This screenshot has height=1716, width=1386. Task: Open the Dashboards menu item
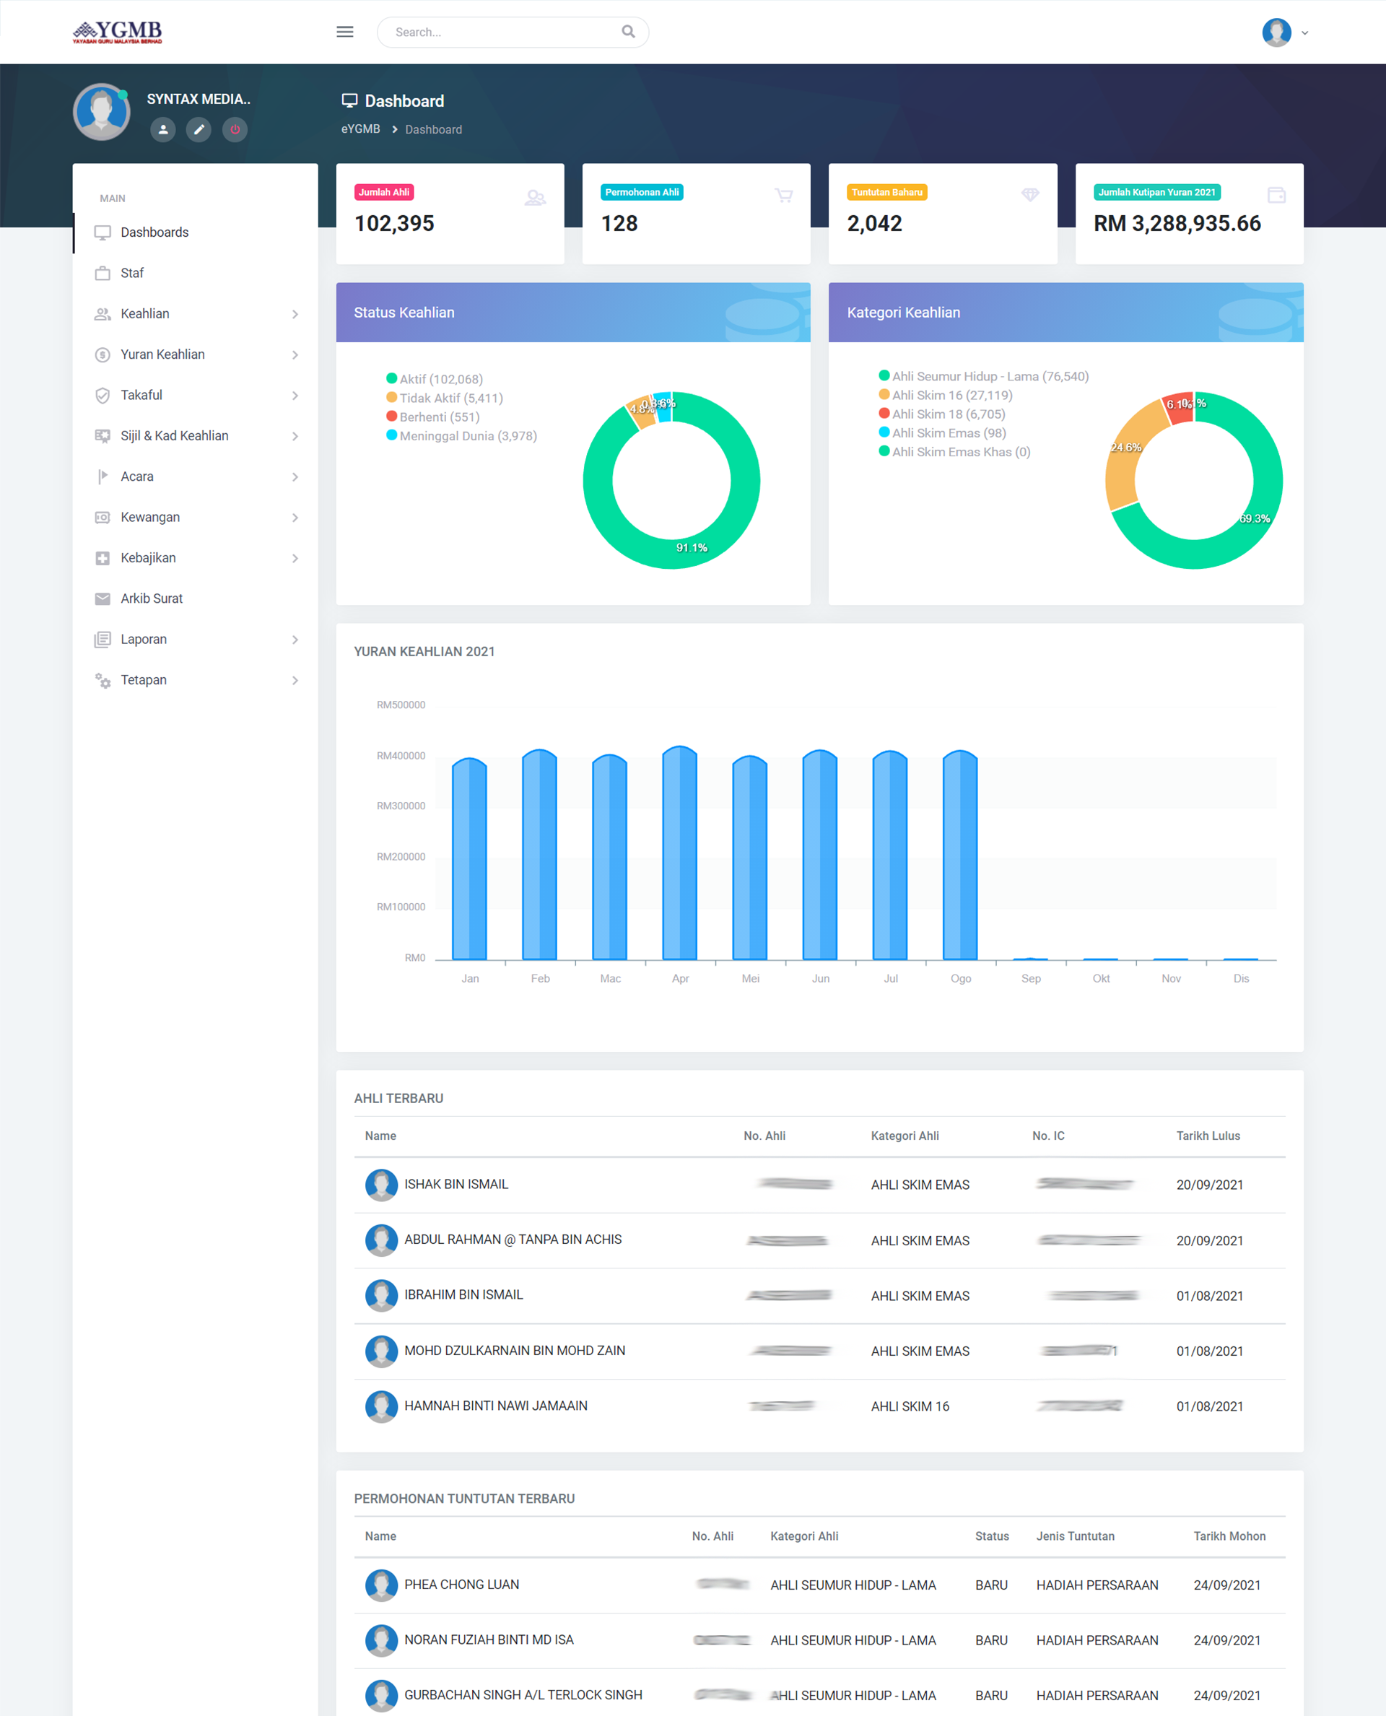196,232
